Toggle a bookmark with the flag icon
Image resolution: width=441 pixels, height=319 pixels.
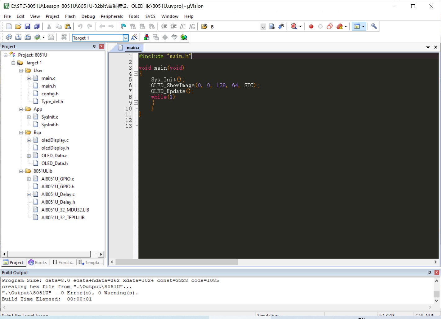[x=123, y=27]
